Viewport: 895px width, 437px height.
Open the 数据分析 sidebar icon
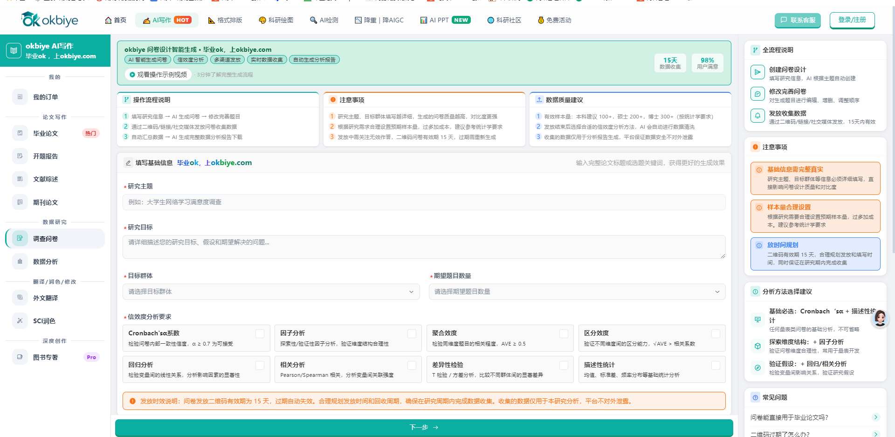point(20,262)
